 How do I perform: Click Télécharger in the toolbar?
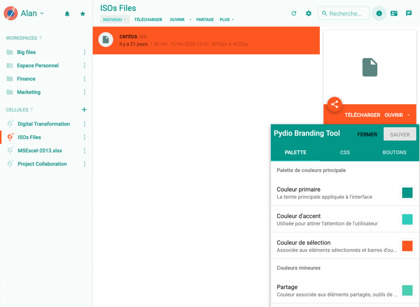[148, 20]
